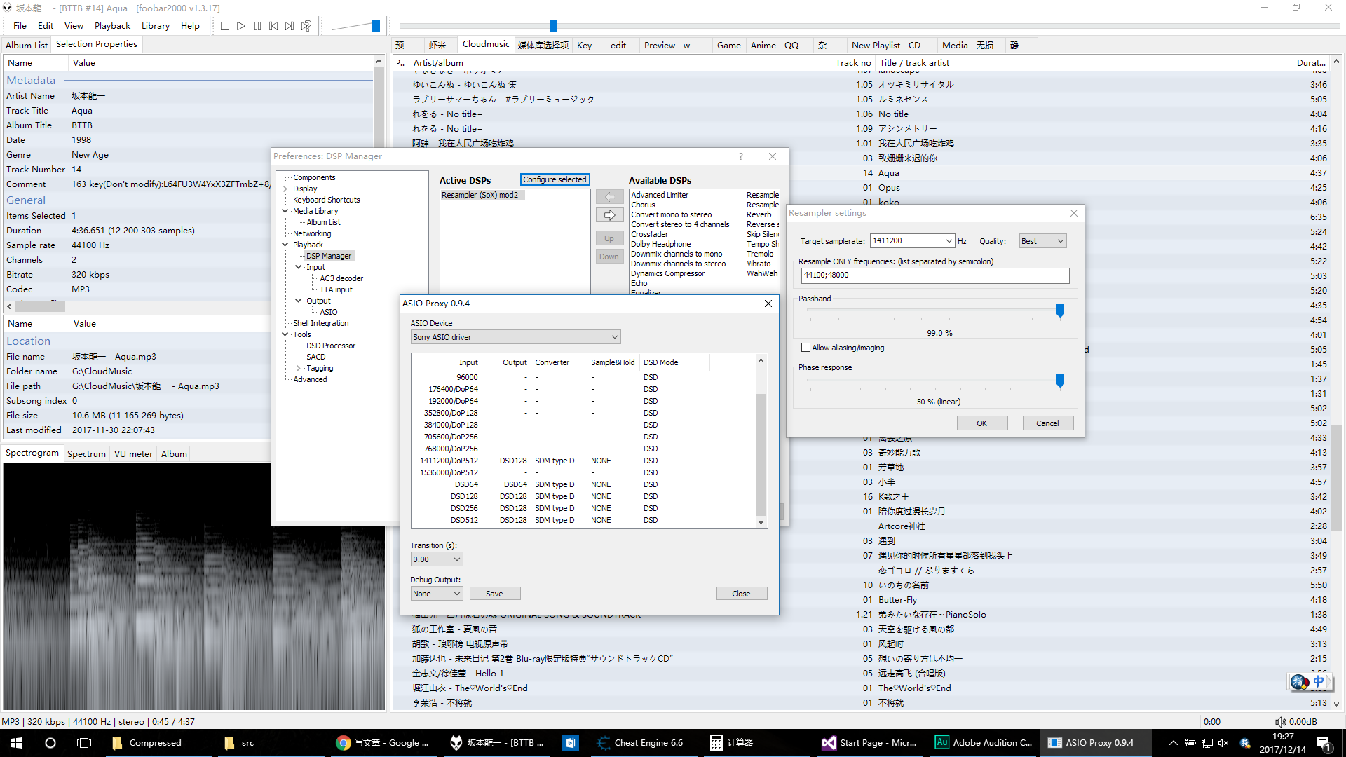Switch to Chrome window on taskbar

pos(383,743)
